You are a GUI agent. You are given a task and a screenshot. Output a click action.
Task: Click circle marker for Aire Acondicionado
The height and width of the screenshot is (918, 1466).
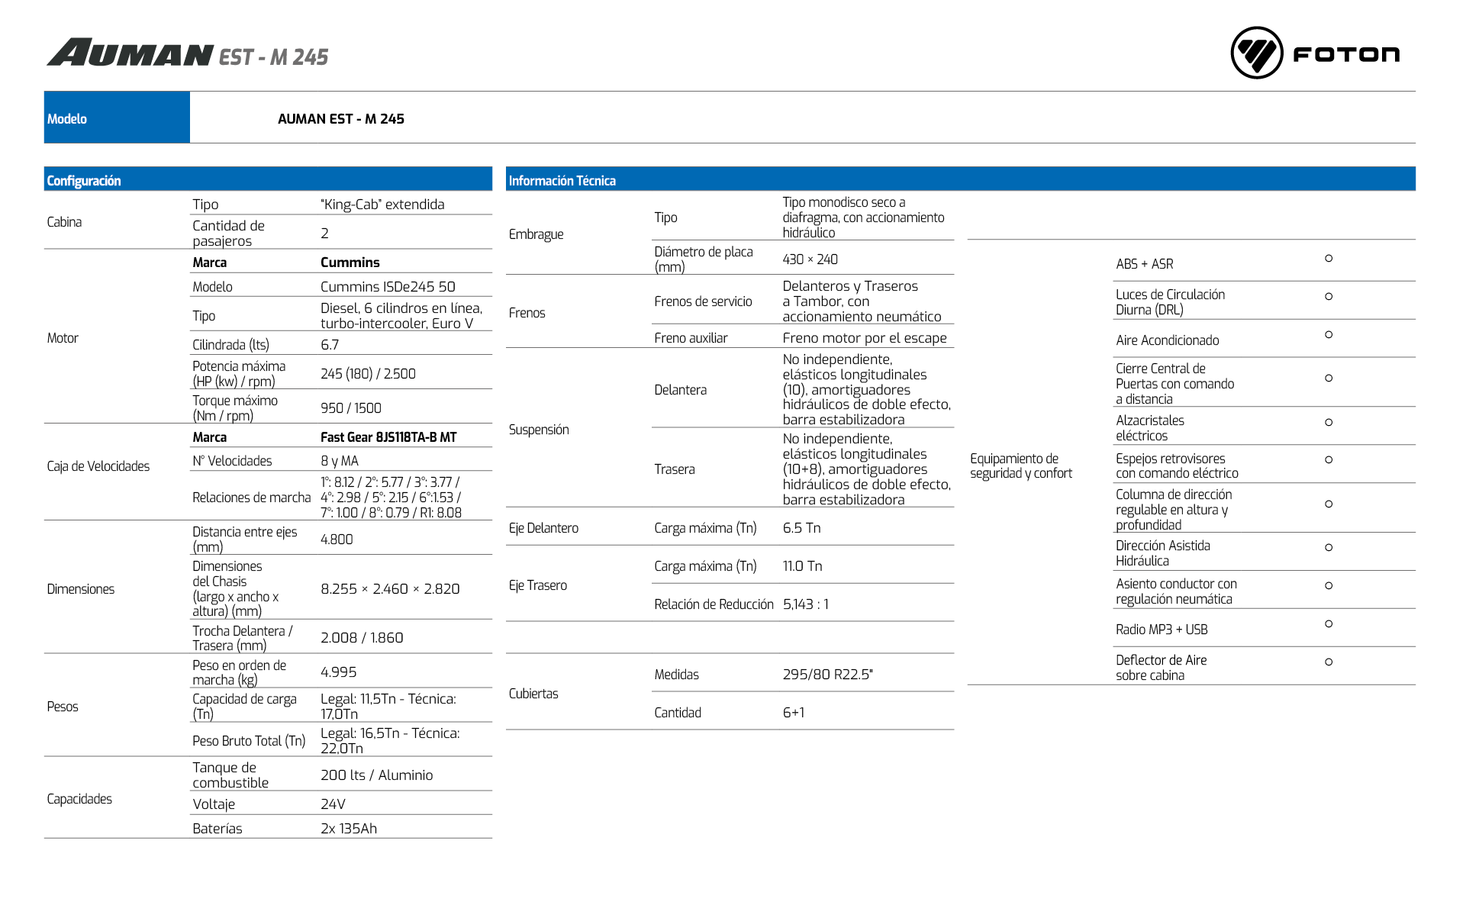[1329, 335]
